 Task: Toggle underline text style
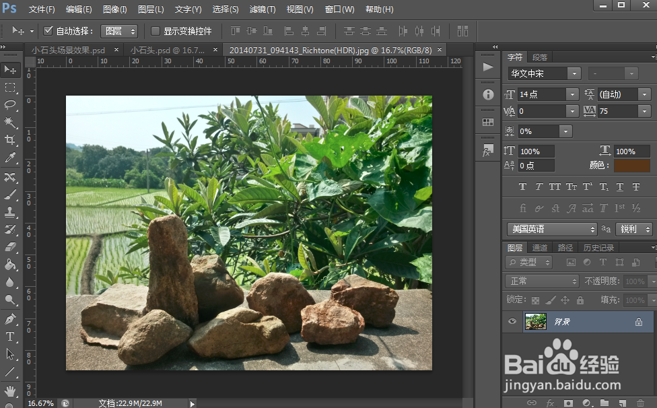pyautogui.click(x=620, y=186)
